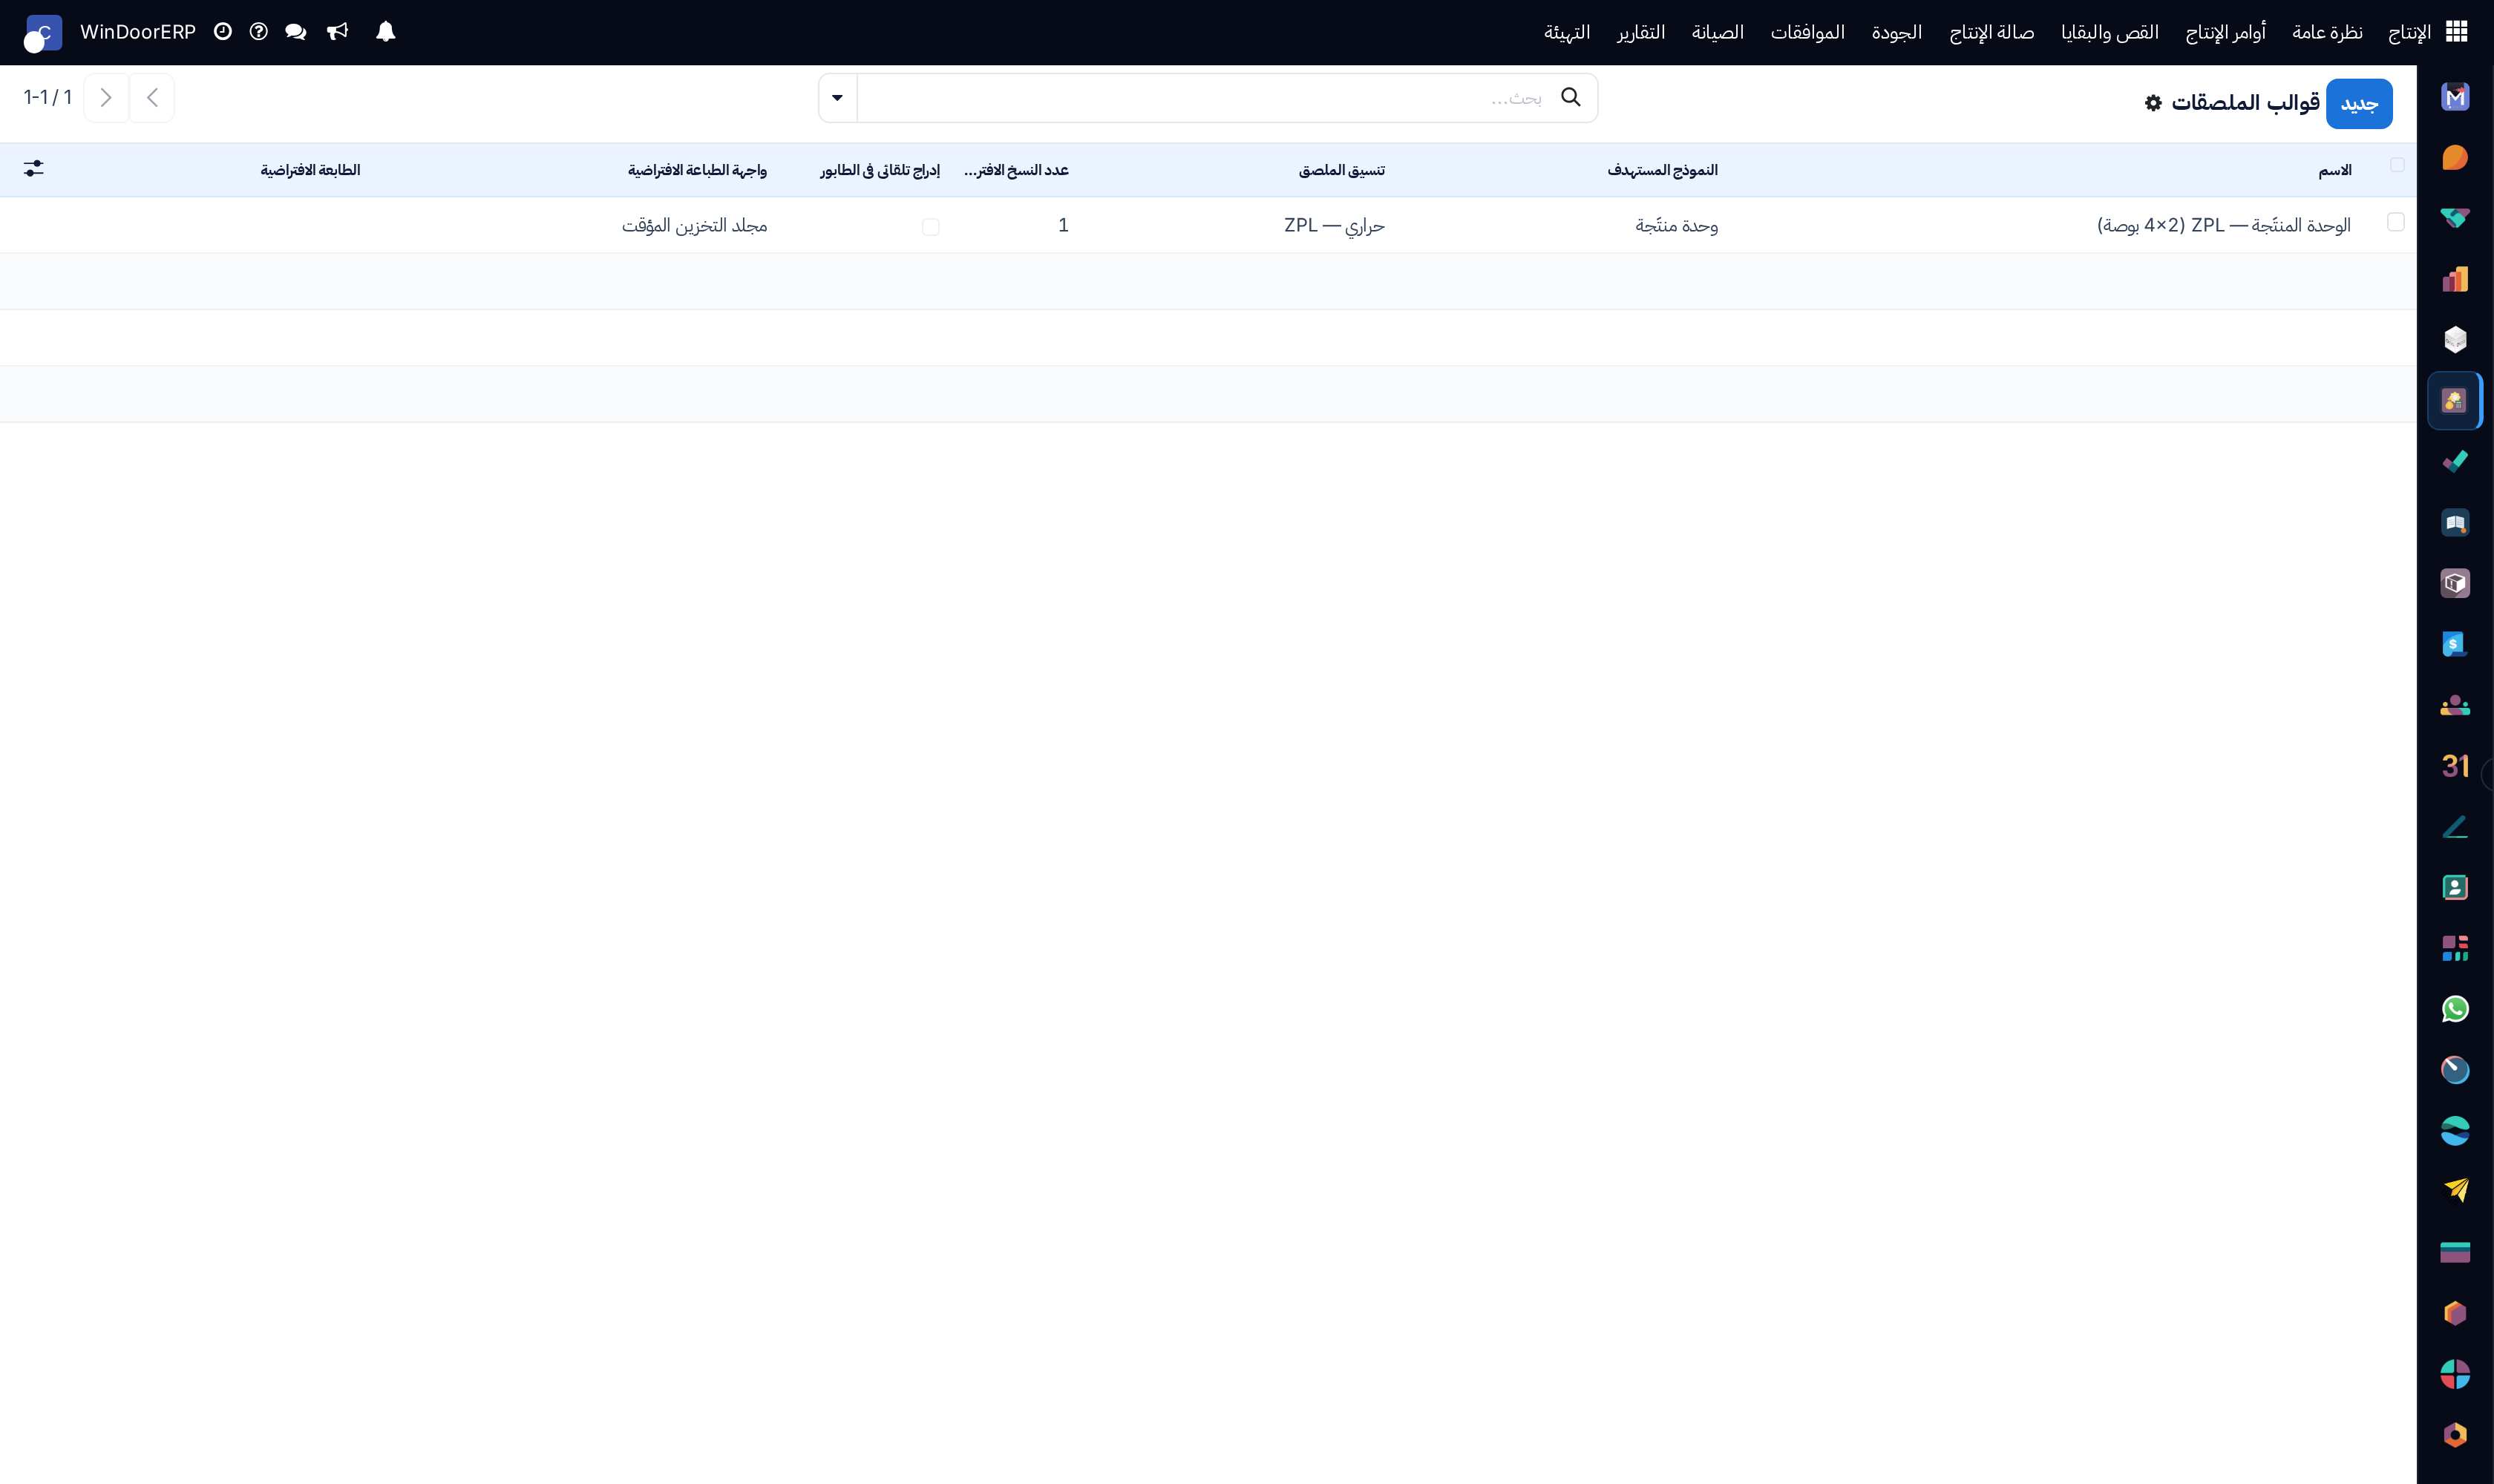Open the yellow paper plane icon
This screenshot has width=2494, height=1484.
tap(2455, 1191)
